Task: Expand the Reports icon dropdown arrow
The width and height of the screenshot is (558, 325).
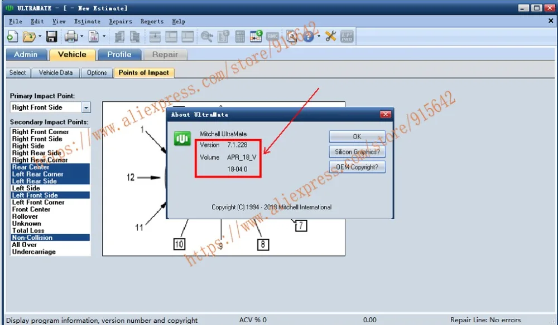Action: coord(104,36)
